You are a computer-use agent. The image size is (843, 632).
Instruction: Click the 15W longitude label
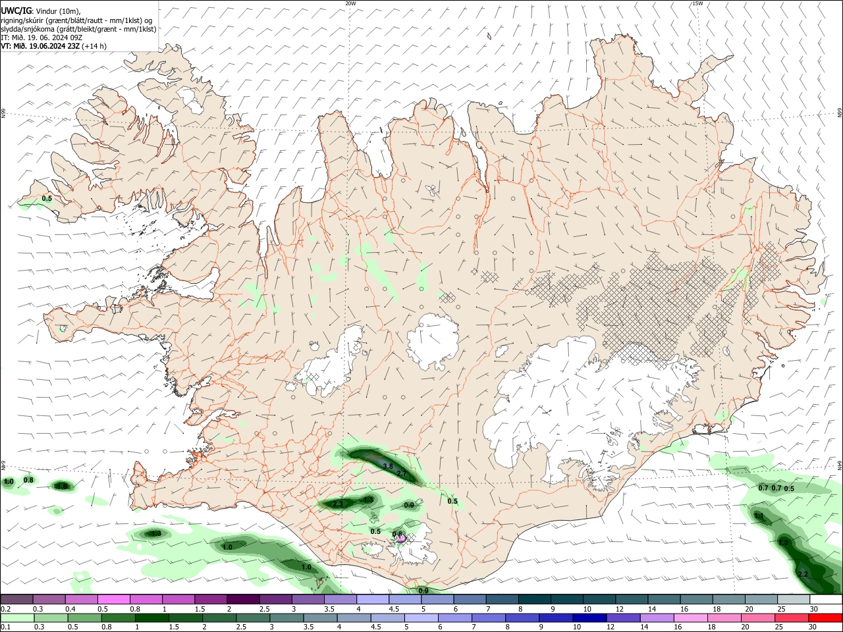click(697, 3)
